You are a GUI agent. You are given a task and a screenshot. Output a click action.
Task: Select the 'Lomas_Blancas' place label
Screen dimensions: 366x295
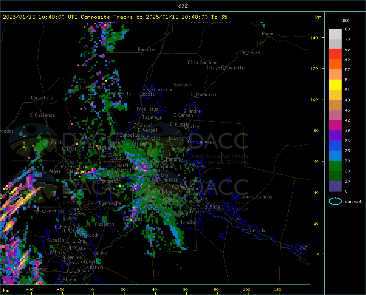256,197
